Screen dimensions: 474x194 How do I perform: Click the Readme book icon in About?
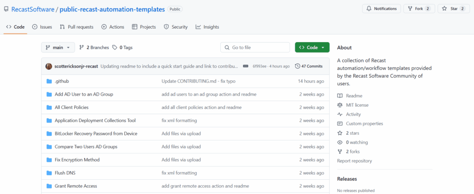pos(340,96)
